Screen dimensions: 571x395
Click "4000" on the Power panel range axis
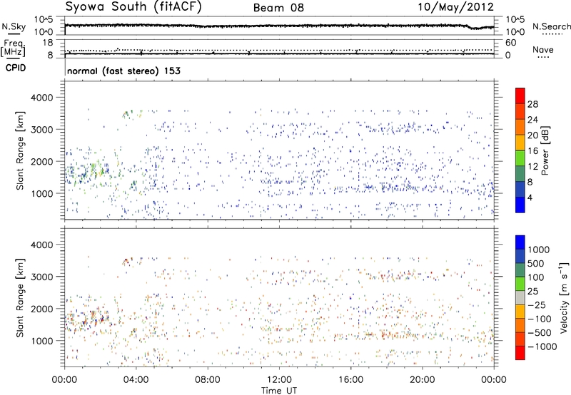point(41,98)
